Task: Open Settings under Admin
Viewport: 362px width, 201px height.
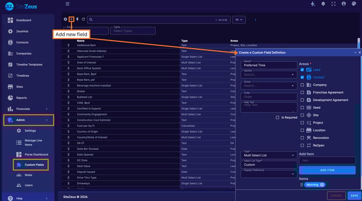Action: [30, 131]
